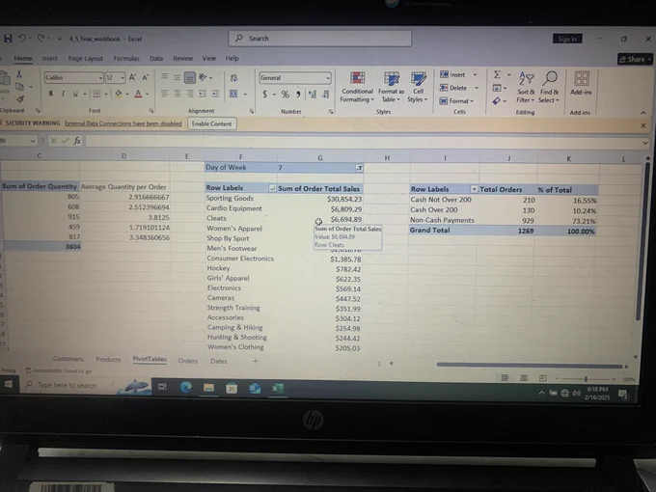Click Decrease Decimal icon
This screenshot has width=656, height=492.
point(326,95)
